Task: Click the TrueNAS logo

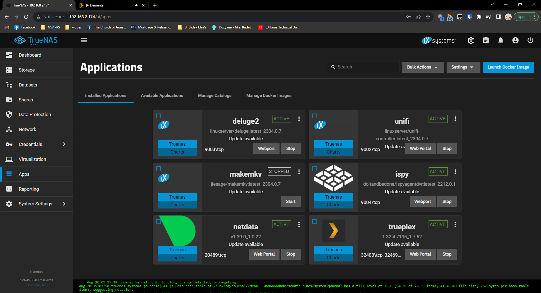Action: point(36,40)
